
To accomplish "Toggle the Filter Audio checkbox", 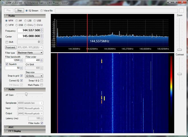I will point(42,123).
